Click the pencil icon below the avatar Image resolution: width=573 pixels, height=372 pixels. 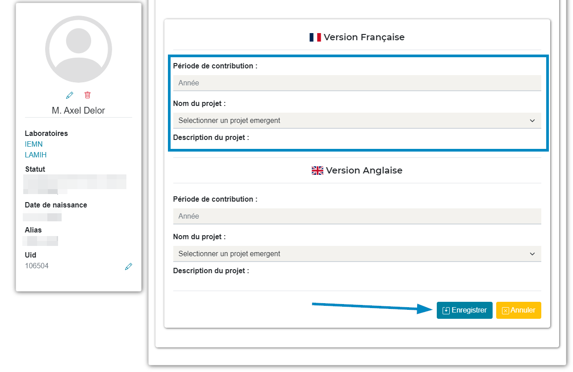70,95
